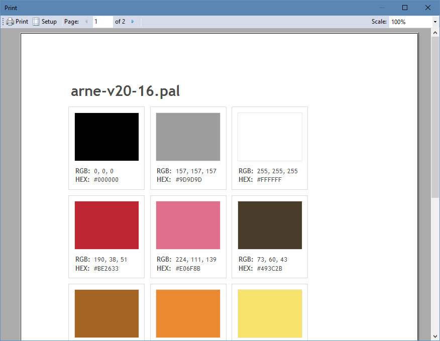440x341 pixels.
Task: Open the Scale dropdown arrow
Action: point(435,22)
